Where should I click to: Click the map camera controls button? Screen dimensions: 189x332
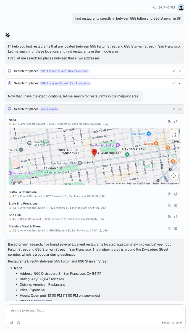coord(174,175)
